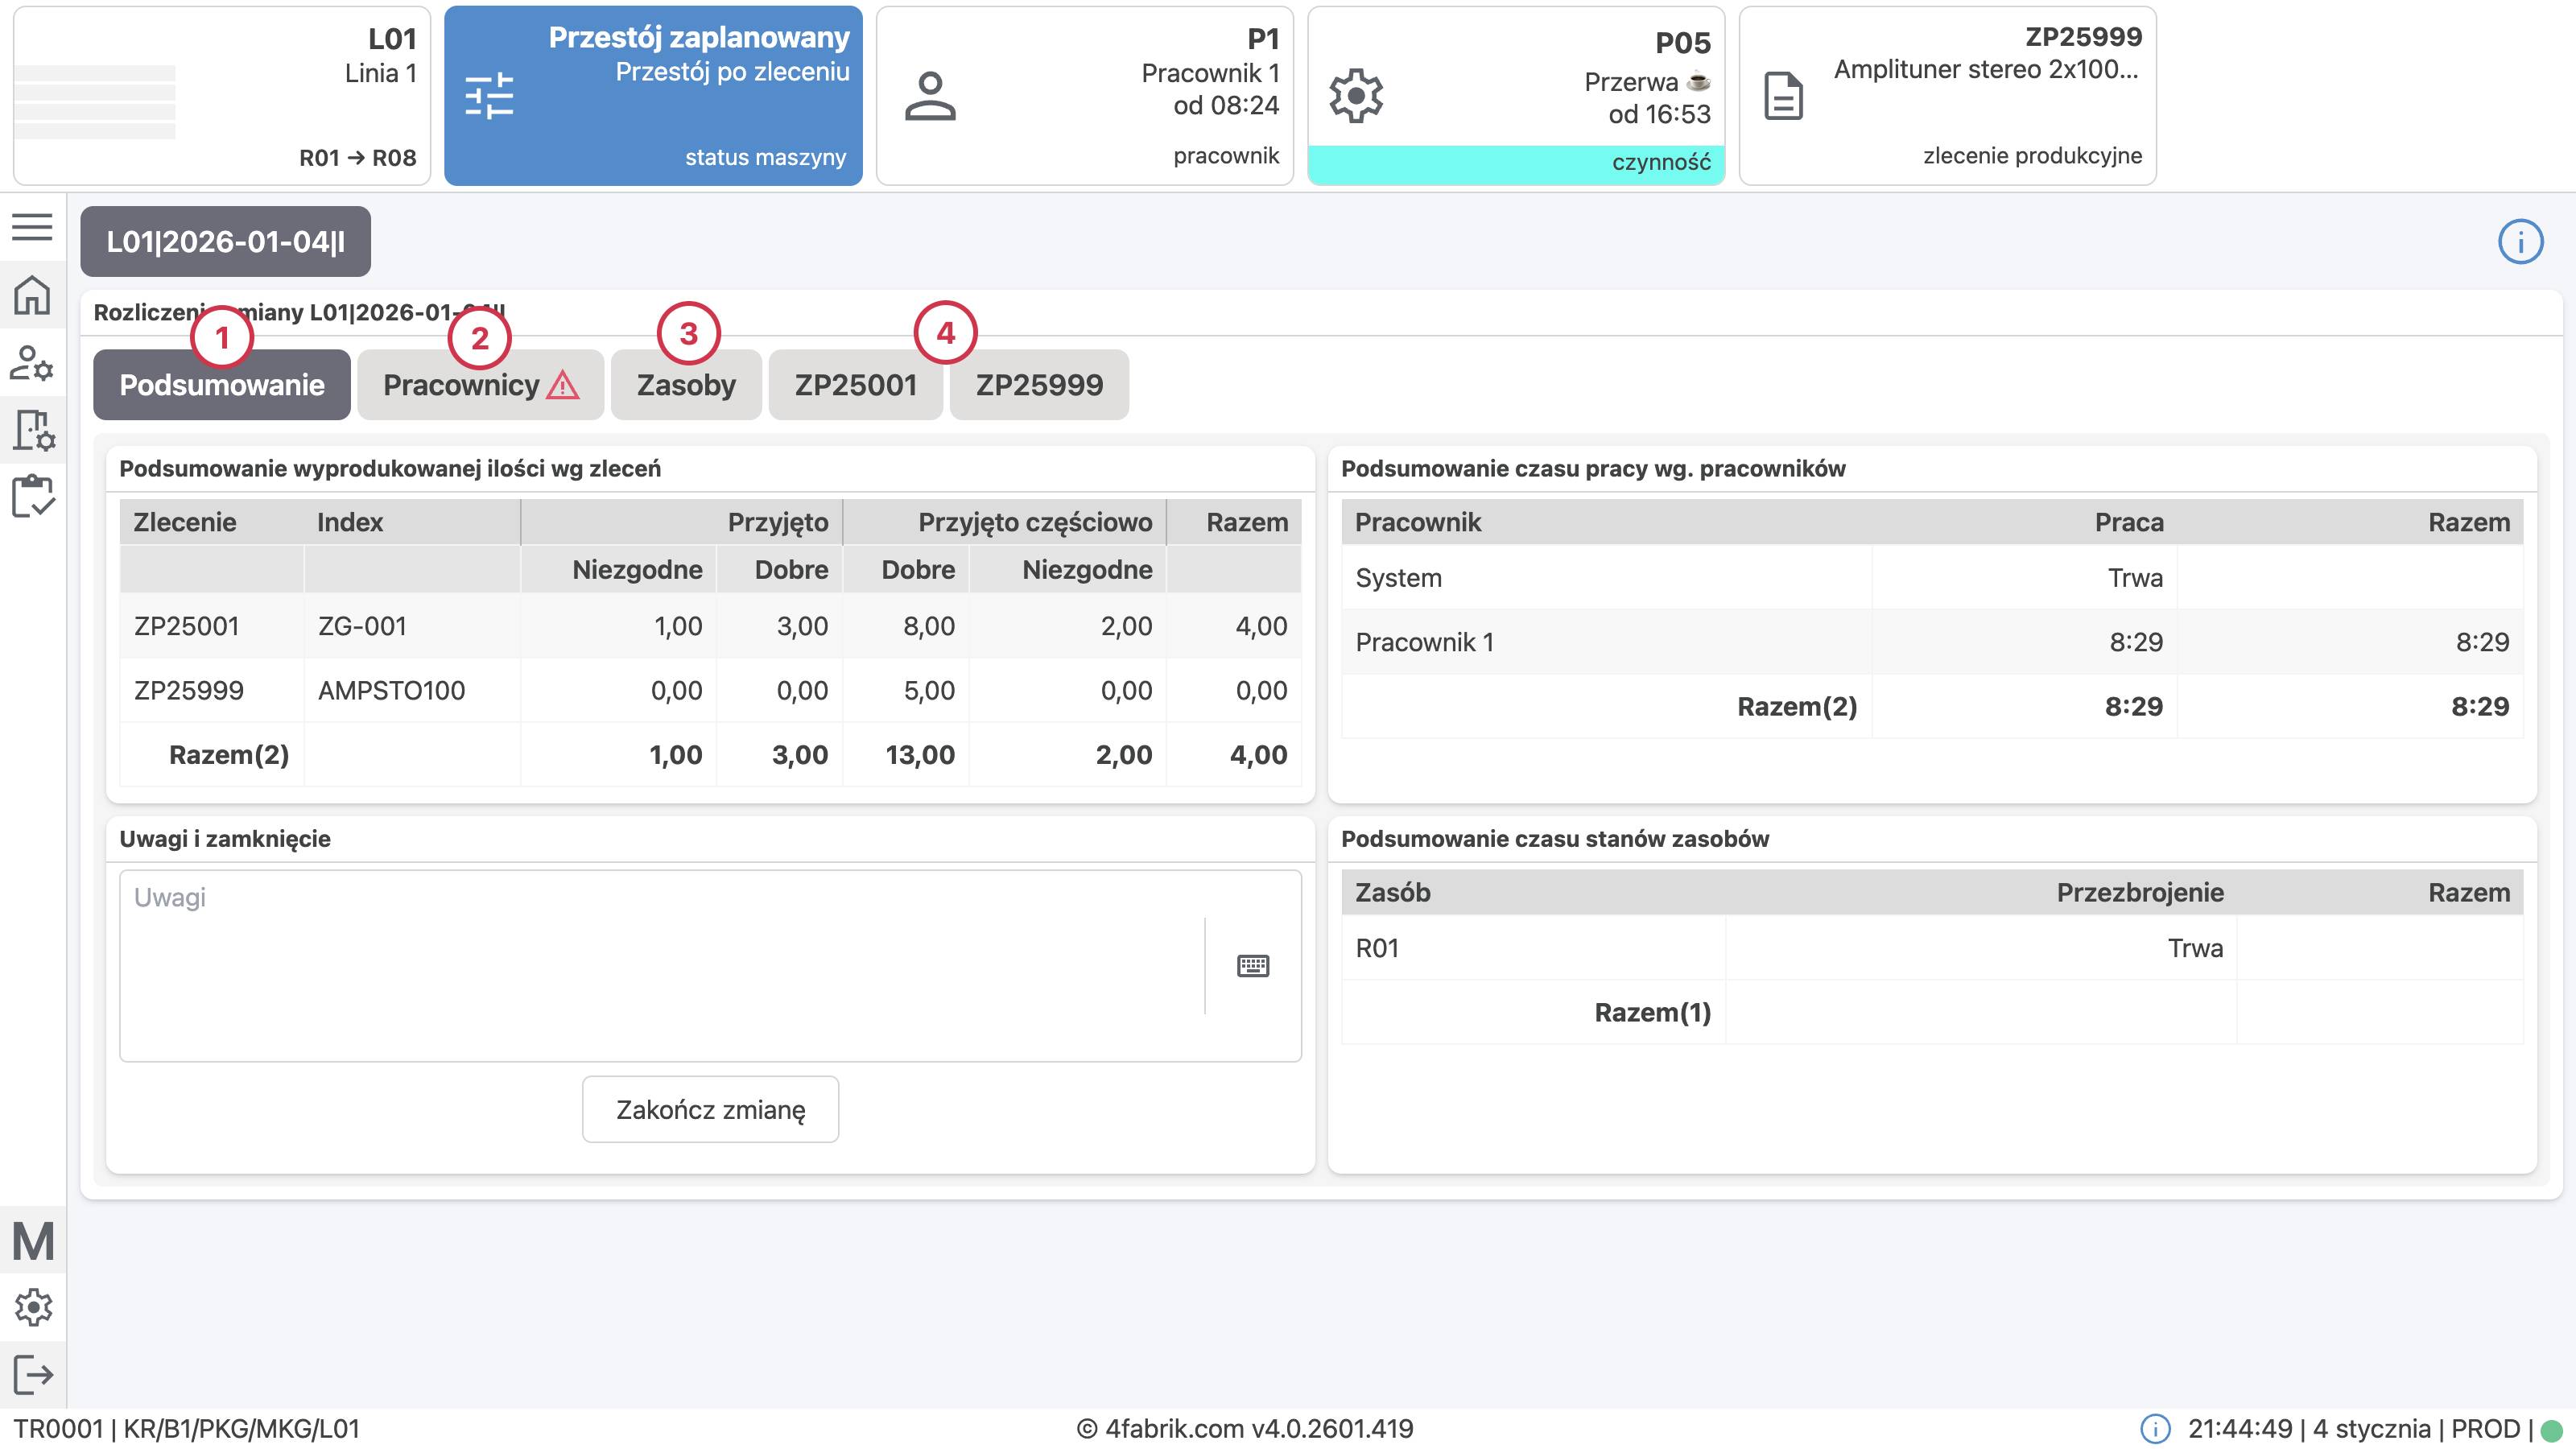Open the worker settings sidebar icon
The height and width of the screenshot is (1449, 2576).
pyautogui.click(x=32, y=363)
